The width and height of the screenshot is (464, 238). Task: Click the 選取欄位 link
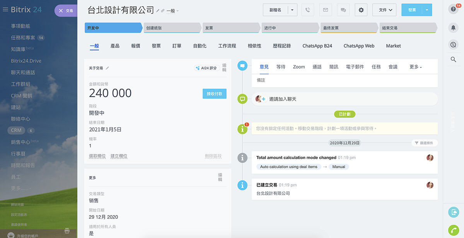pyautogui.click(x=97, y=156)
